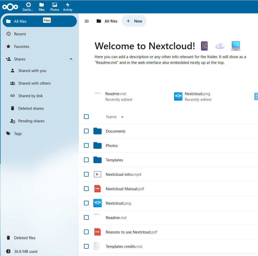
Task: Open Nextcloud Manual.pdf
Action: (125, 189)
